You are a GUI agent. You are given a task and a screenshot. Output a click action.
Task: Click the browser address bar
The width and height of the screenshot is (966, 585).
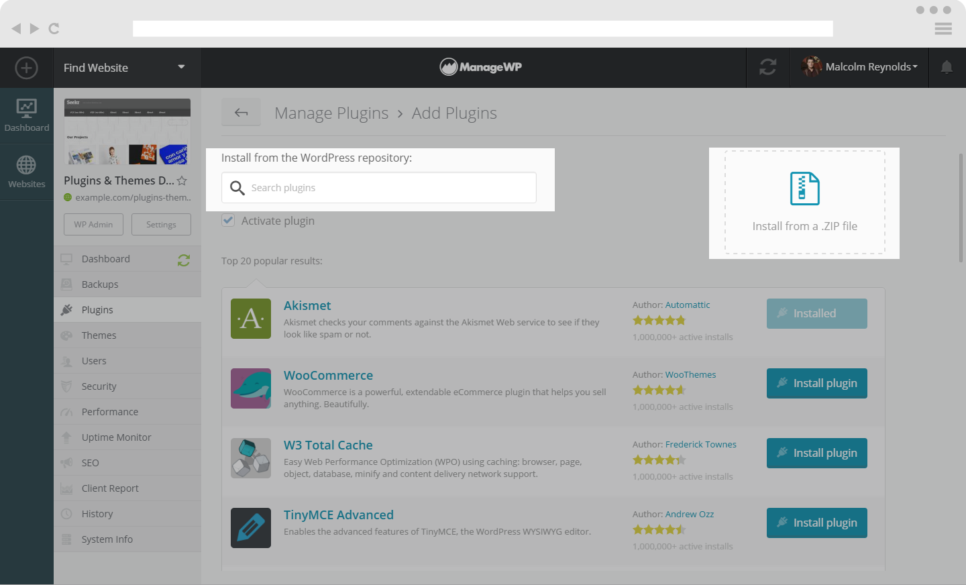[x=483, y=28]
